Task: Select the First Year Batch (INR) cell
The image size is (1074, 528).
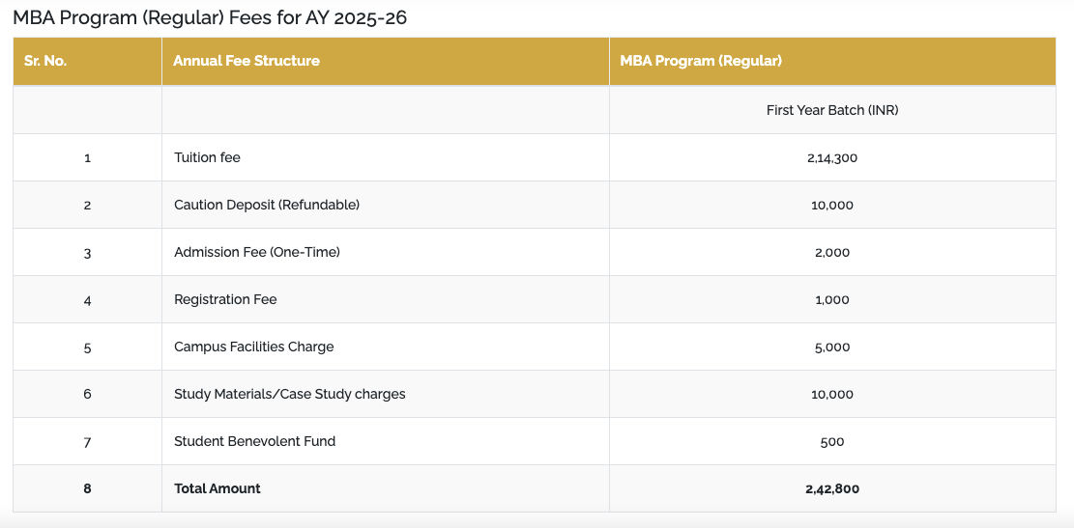Action: pos(831,110)
